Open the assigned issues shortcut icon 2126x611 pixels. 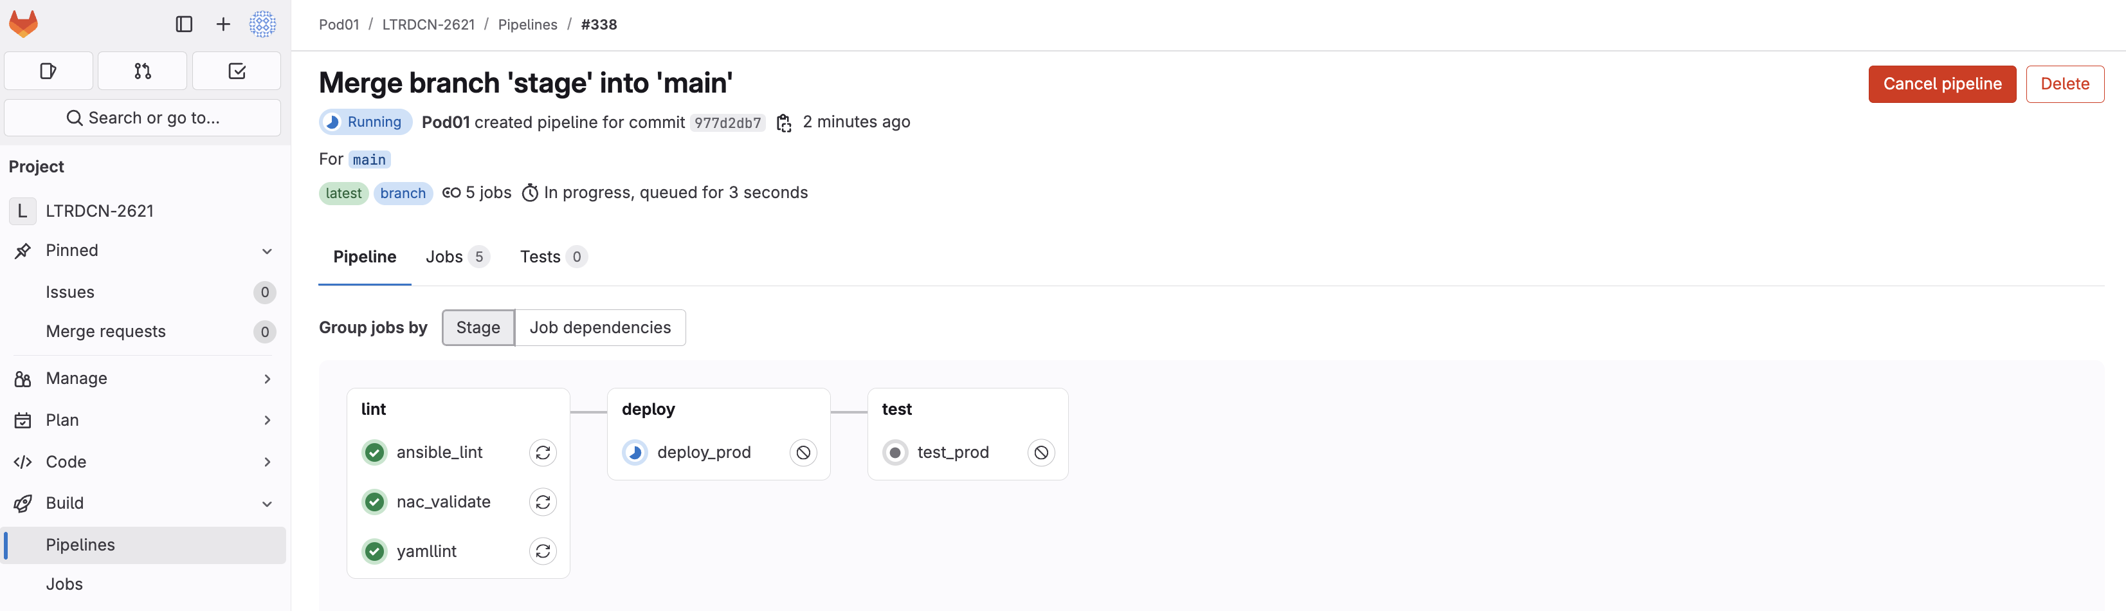48,71
